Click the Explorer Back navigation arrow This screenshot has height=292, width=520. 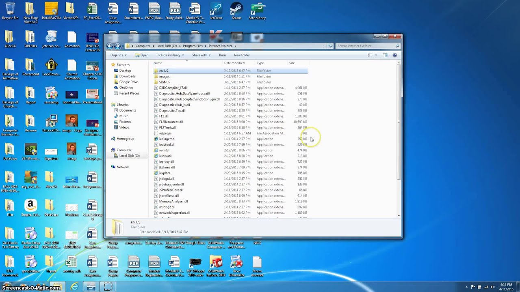[x=110, y=46]
